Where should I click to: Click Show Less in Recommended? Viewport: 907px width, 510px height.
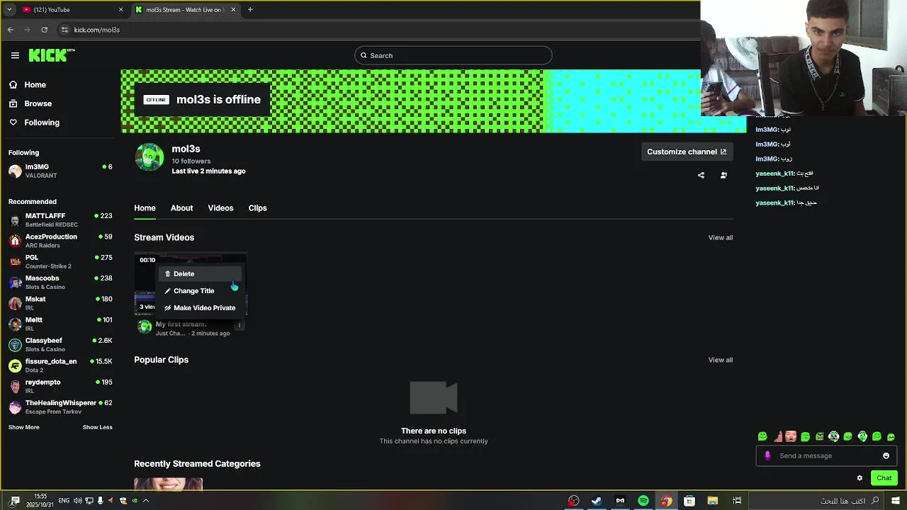coord(97,427)
